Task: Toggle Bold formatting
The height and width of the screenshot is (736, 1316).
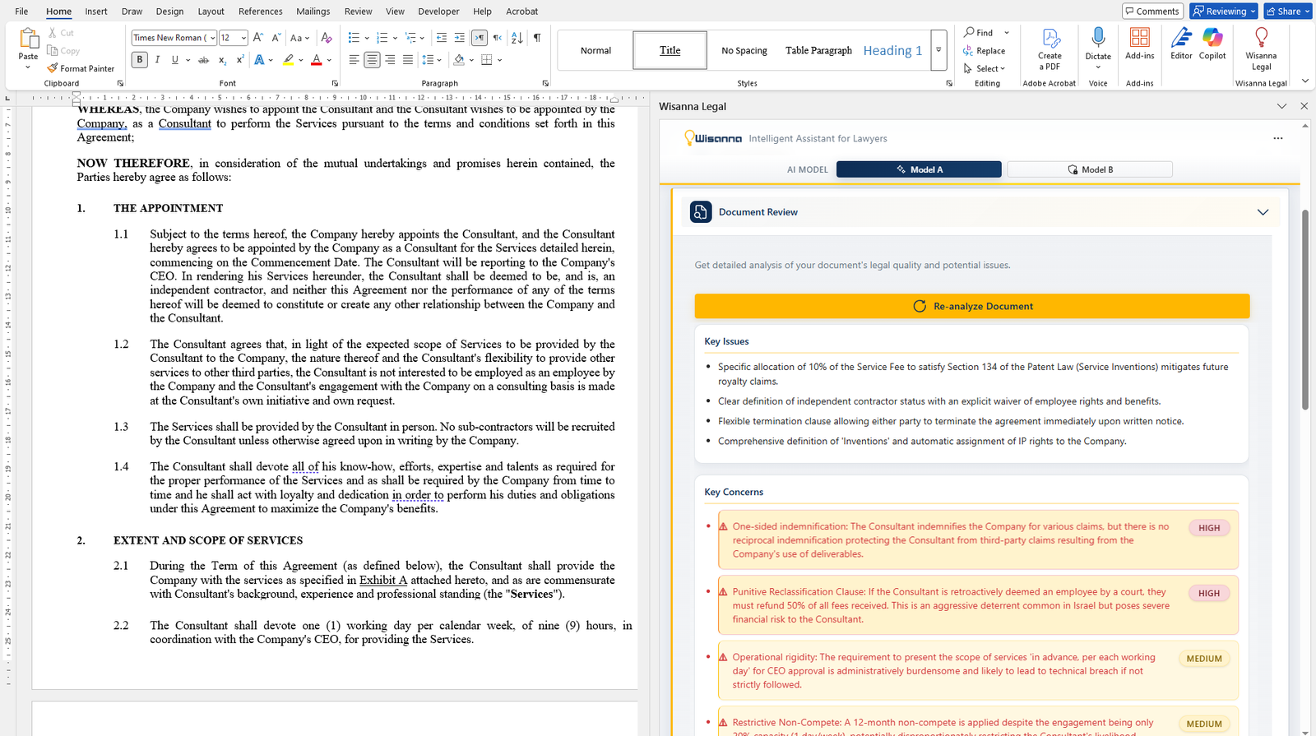Action: click(x=140, y=60)
